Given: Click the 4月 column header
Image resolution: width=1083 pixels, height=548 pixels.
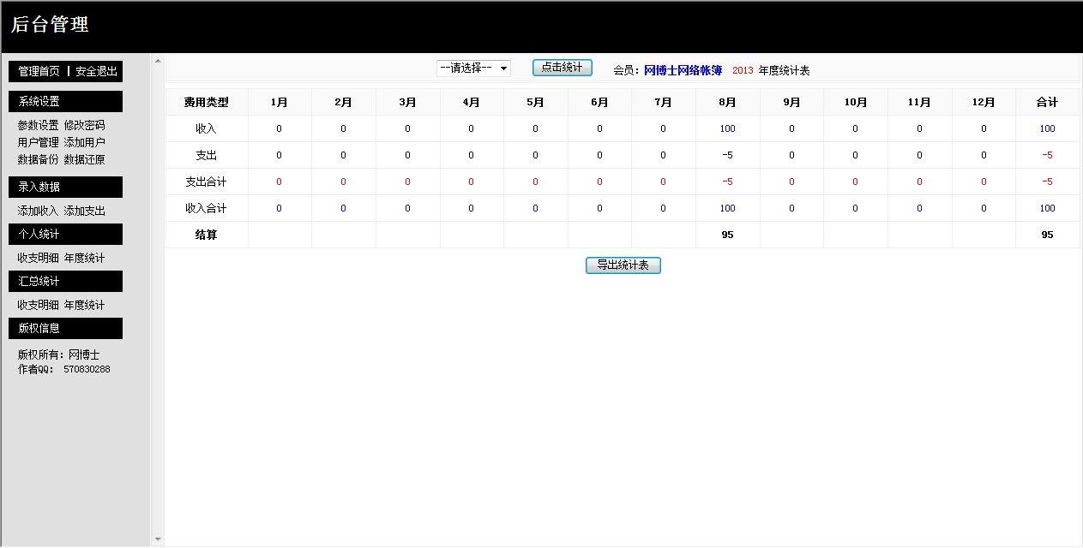Looking at the screenshot, I should click(471, 102).
